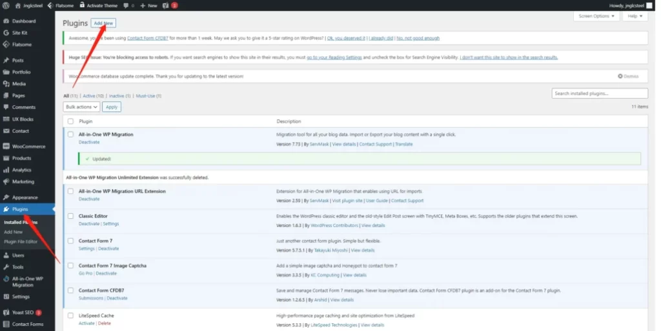661x331 pixels.
Task: Open the New content menu in admin bar
Action: click(x=148, y=5)
